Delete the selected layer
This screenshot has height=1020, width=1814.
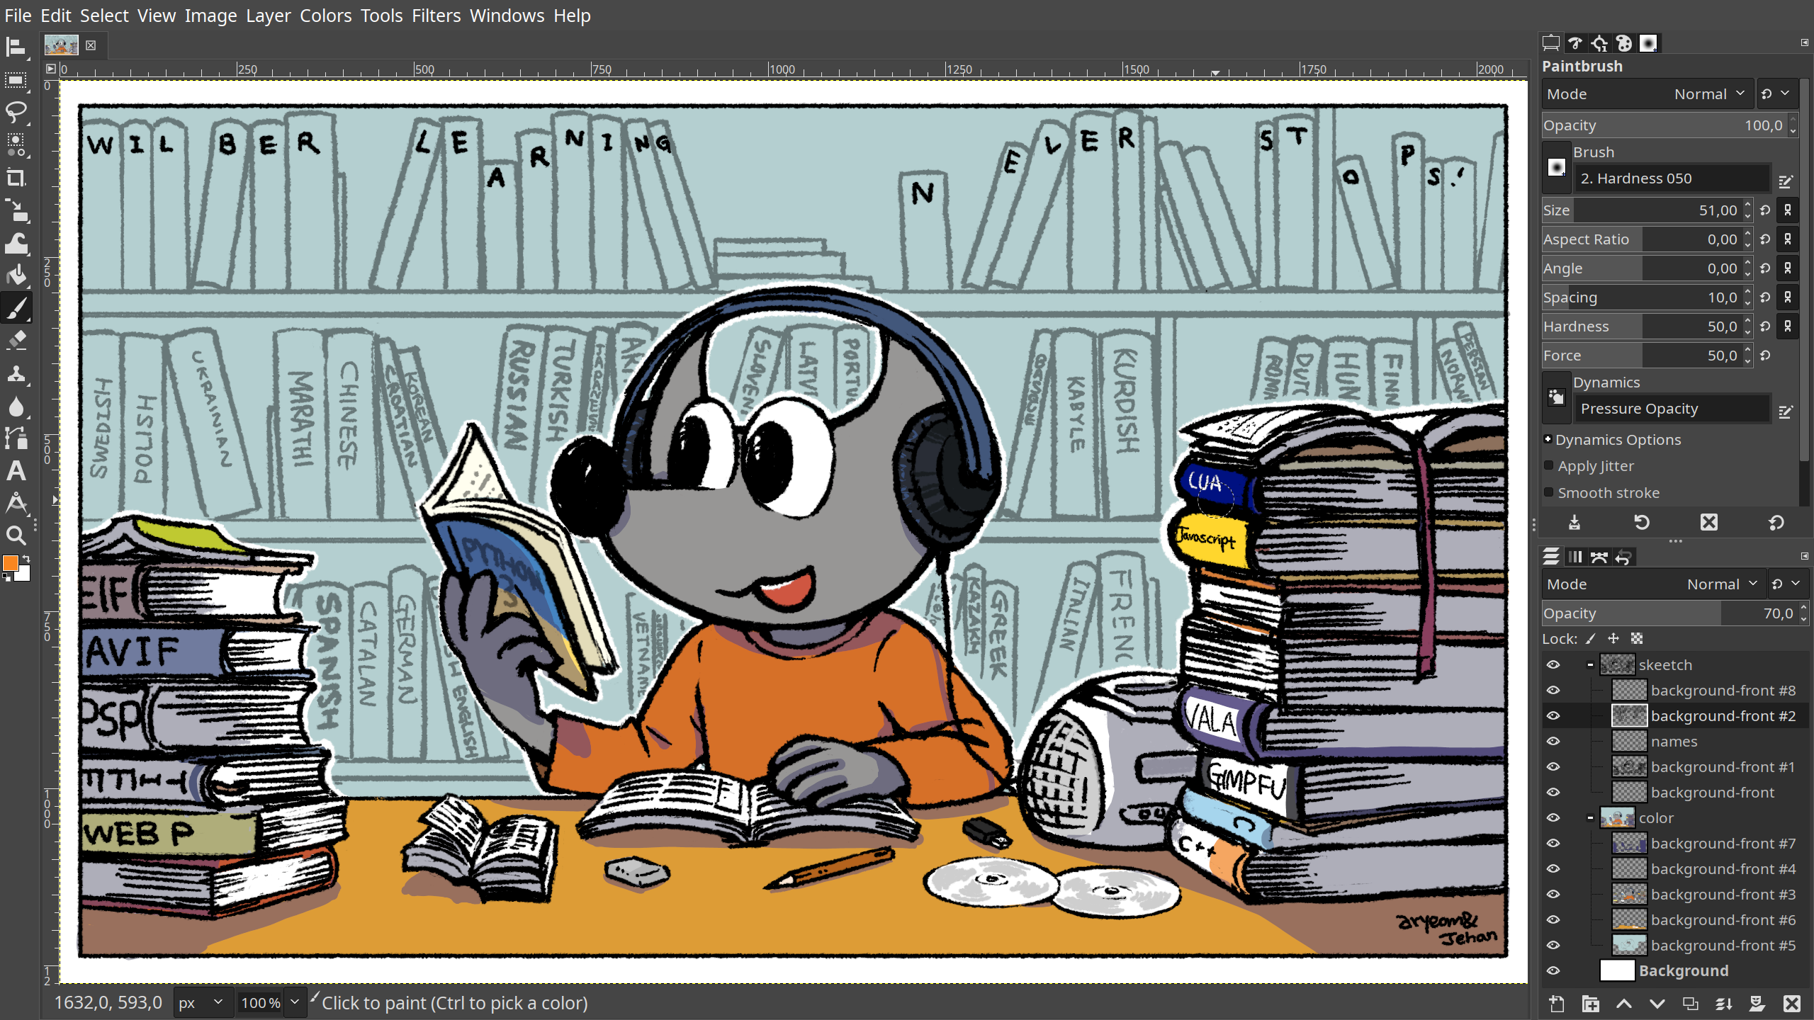coord(1792,1004)
